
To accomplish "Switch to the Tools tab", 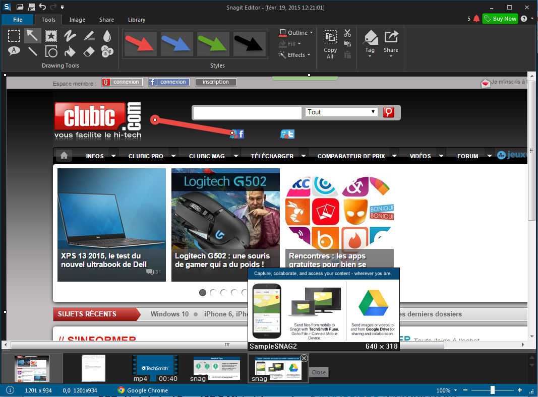I will pyautogui.click(x=48, y=20).
